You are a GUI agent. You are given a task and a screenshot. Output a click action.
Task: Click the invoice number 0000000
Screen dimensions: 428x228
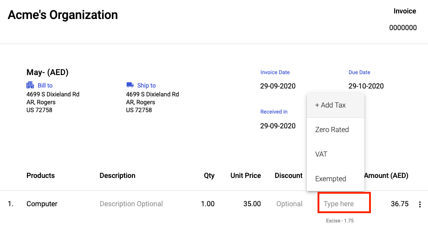click(403, 28)
